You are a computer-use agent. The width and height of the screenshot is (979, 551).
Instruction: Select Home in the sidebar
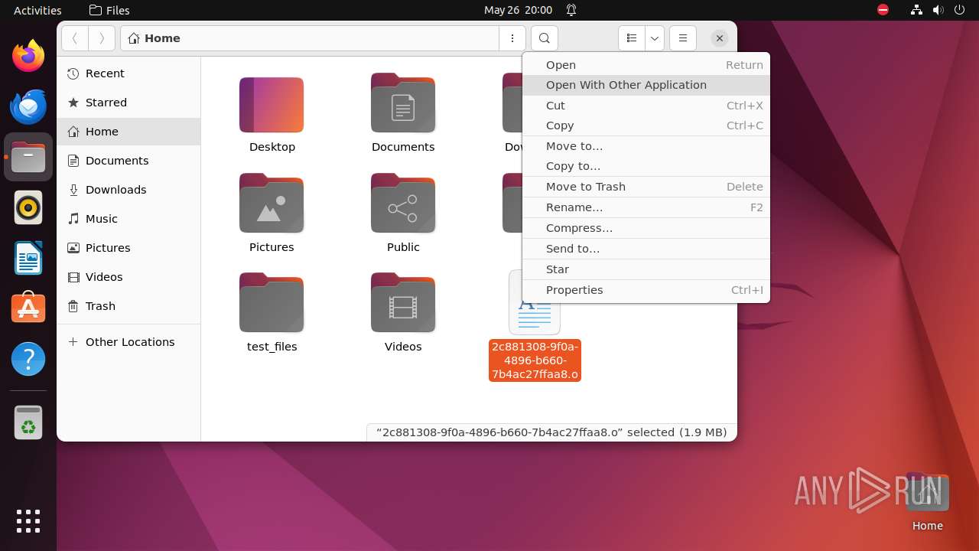[128, 132]
